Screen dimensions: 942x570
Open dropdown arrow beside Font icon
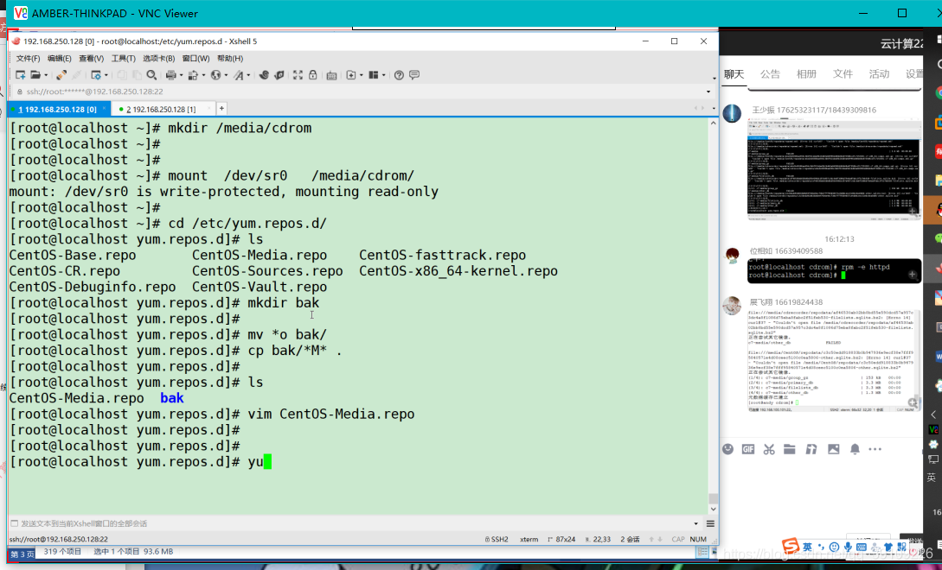pyautogui.click(x=248, y=76)
